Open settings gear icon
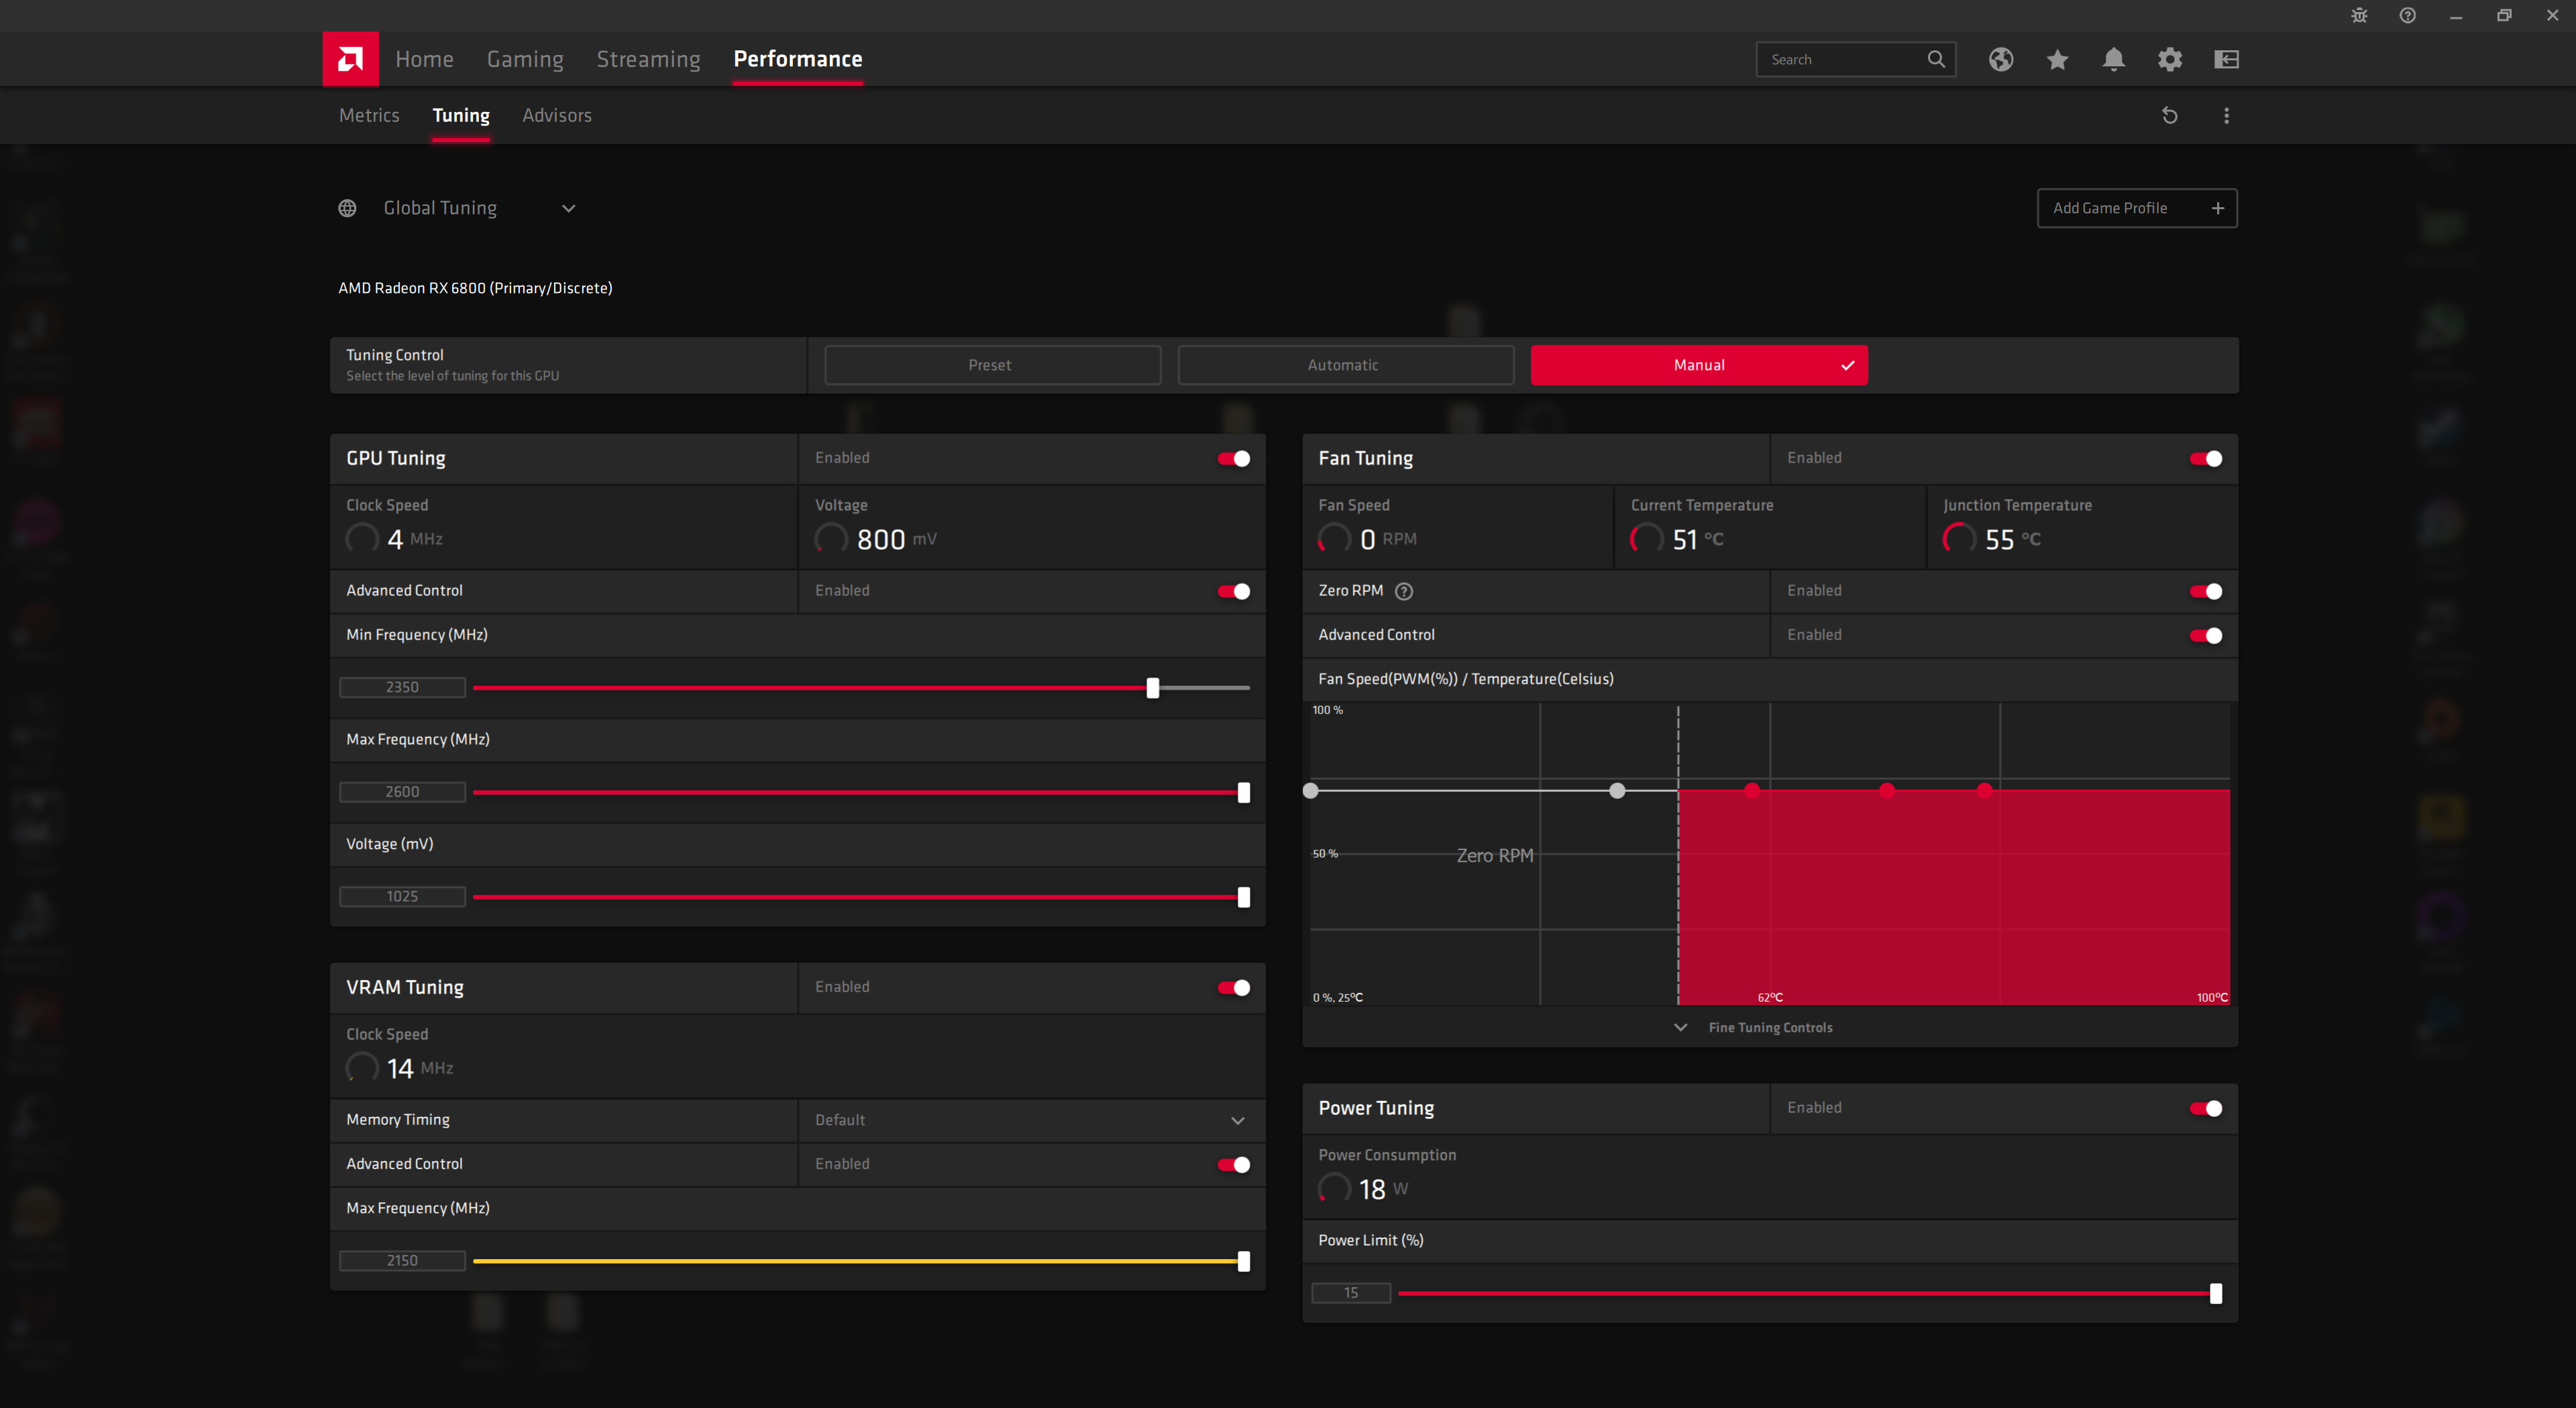 click(2169, 60)
